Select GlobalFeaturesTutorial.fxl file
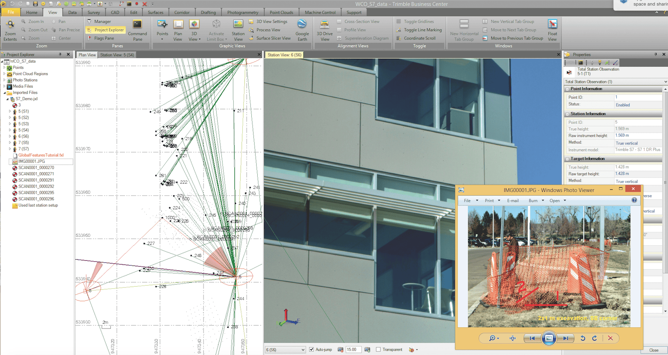The height and width of the screenshot is (355, 668). (41, 155)
